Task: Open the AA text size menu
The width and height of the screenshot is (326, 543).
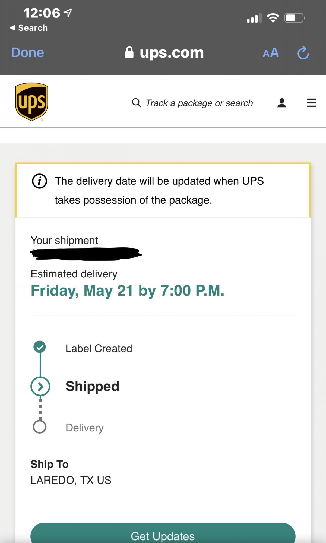Action: pyautogui.click(x=271, y=53)
